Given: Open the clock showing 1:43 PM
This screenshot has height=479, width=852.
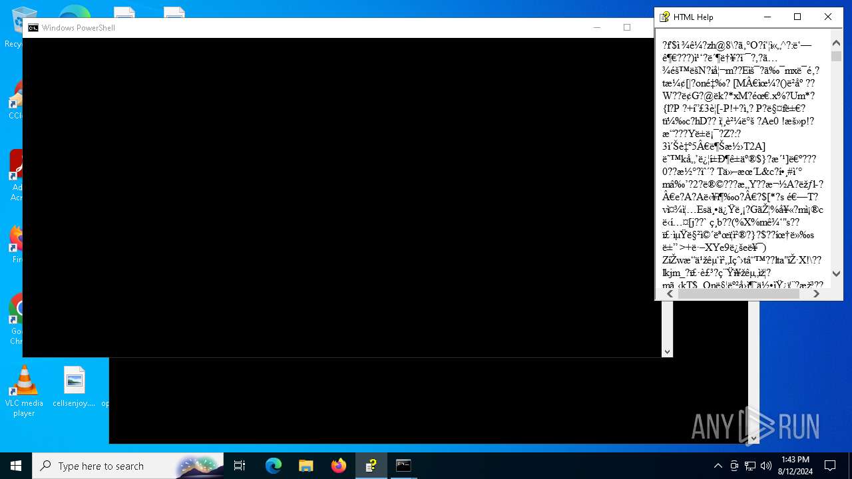Looking at the screenshot, I should point(795,466).
